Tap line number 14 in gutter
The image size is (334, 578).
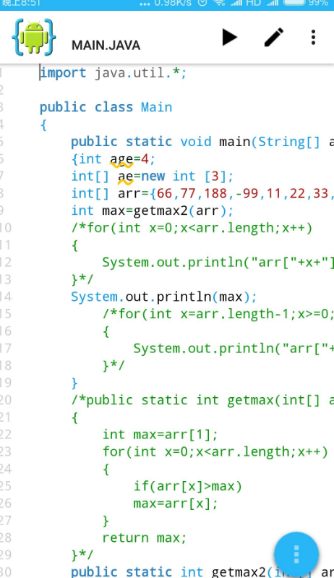[6, 297]
